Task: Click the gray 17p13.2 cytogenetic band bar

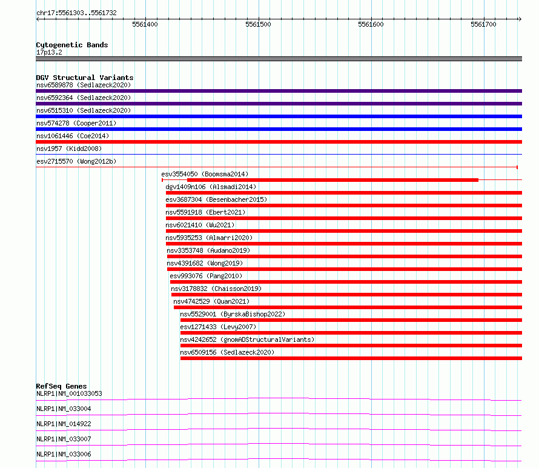Action: [279, 59]
